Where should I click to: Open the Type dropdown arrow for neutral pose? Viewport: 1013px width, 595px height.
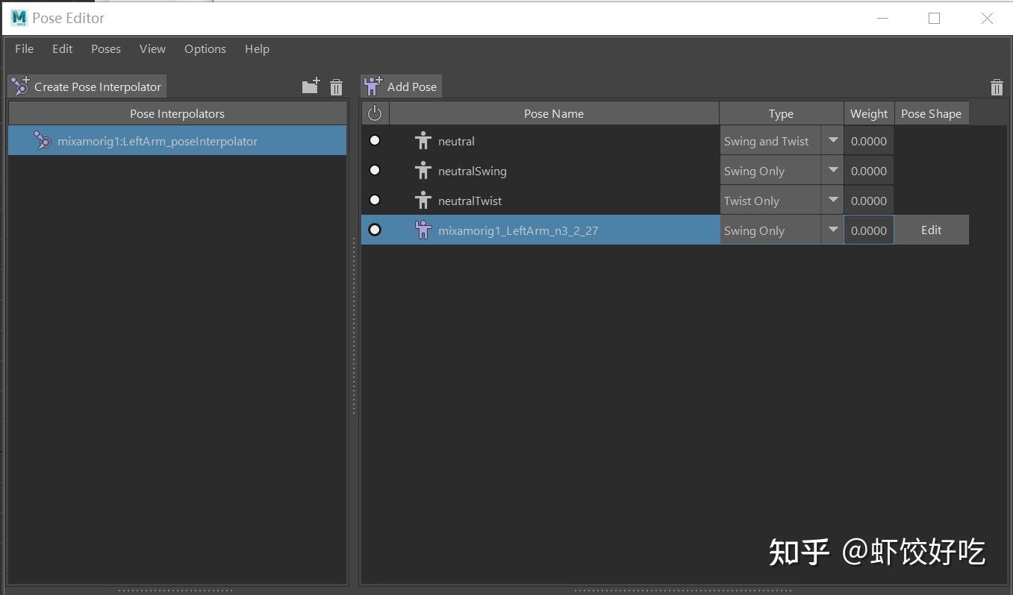[833, 140]
